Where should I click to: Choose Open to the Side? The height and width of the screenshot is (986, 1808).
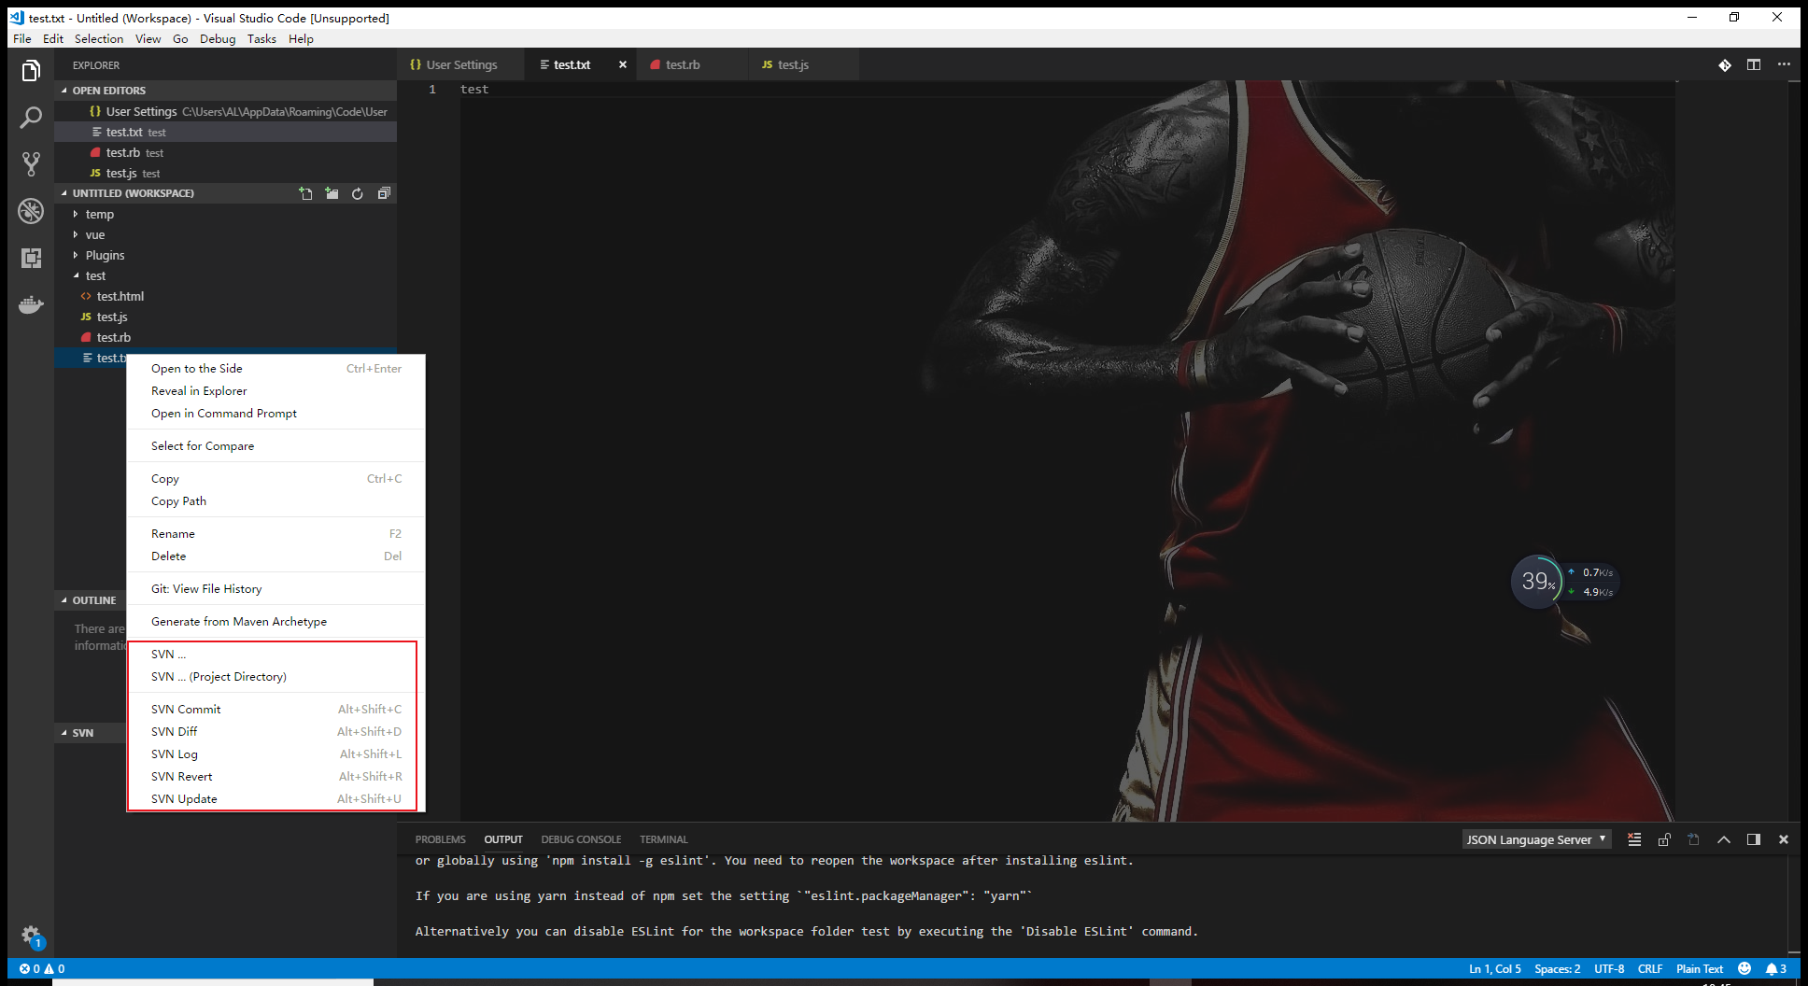pos(276,369)
